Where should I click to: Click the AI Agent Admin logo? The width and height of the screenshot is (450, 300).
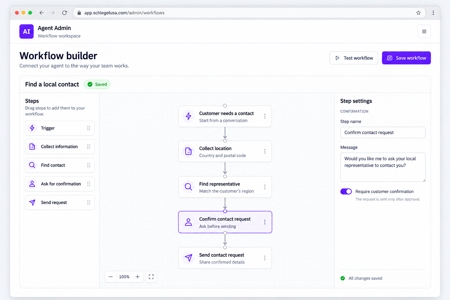click(26, 31)
